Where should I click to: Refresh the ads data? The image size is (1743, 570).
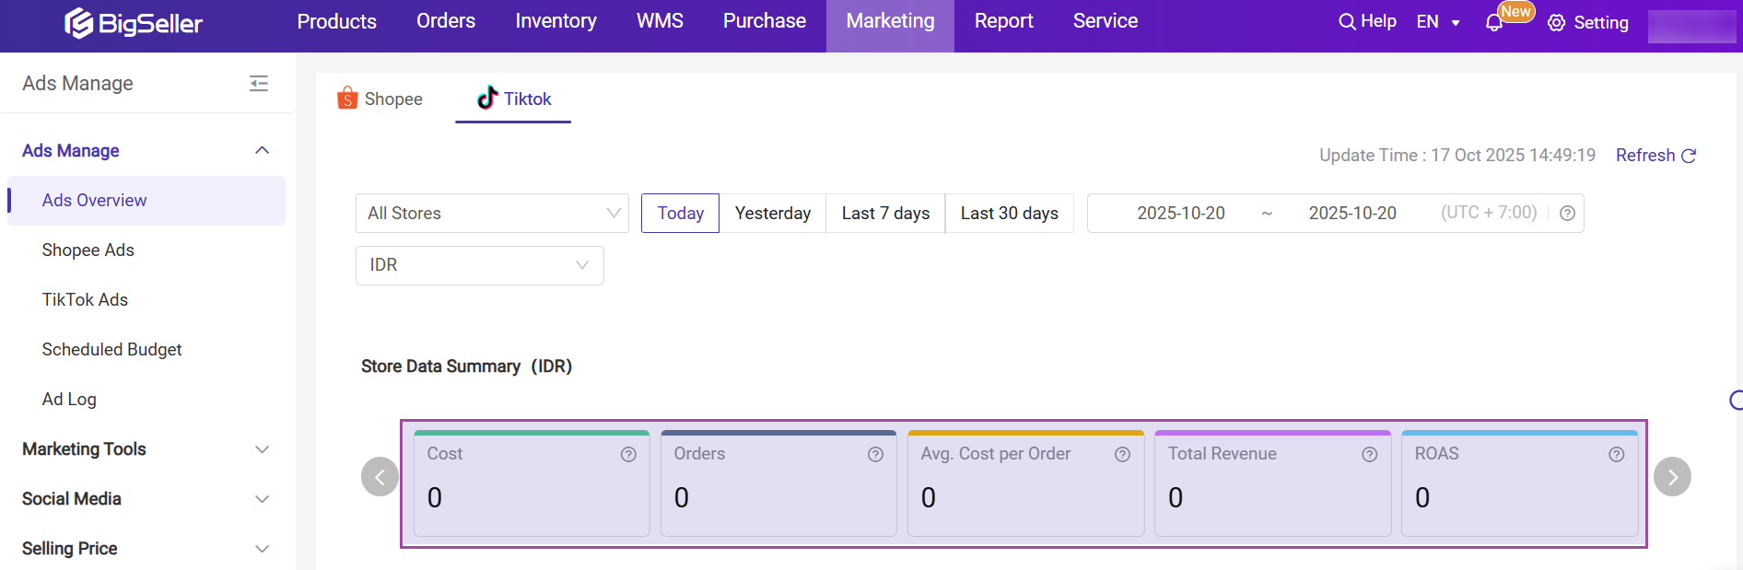(x=1655, y=156)
